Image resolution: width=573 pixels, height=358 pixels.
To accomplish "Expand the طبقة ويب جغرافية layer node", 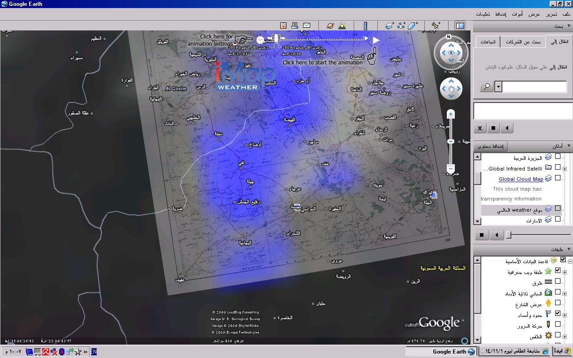I will click(x=565, y=272).
